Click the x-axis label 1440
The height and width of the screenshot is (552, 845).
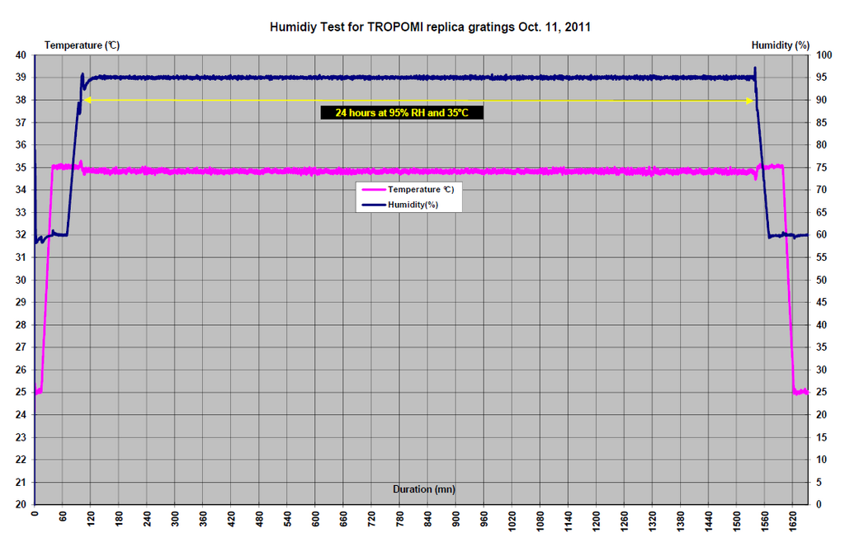pos(709,521)
